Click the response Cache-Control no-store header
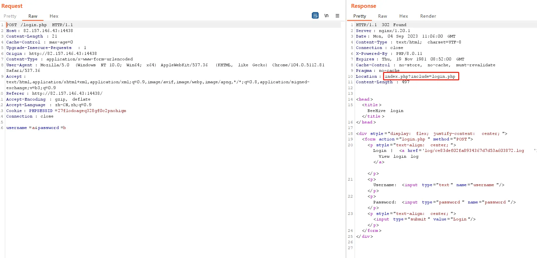The width and height of the screenshot is (537, 258). pyautogui.click(x=426, y=65)
